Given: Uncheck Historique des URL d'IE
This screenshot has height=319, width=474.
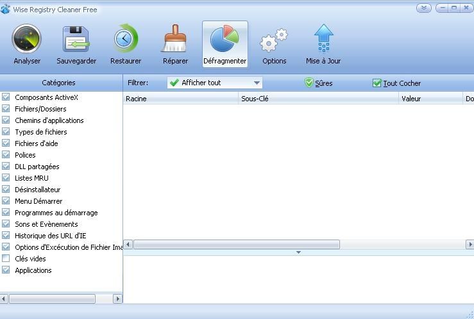Looking at the screenshot, I should tap(6, 235).
